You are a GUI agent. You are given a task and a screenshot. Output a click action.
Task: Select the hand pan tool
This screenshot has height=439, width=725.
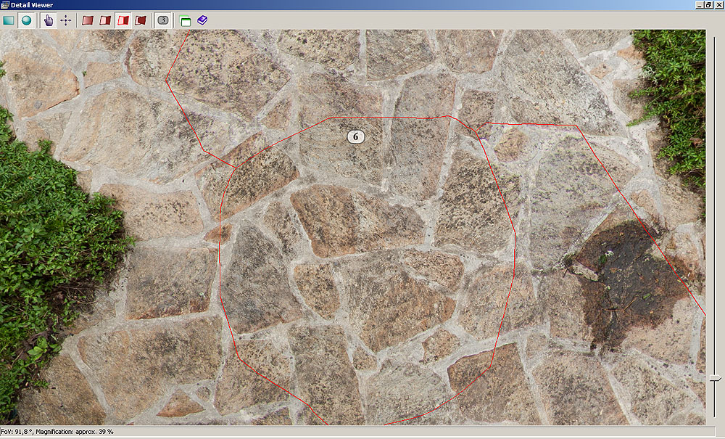pyautogui.click(x=49, y=20)
